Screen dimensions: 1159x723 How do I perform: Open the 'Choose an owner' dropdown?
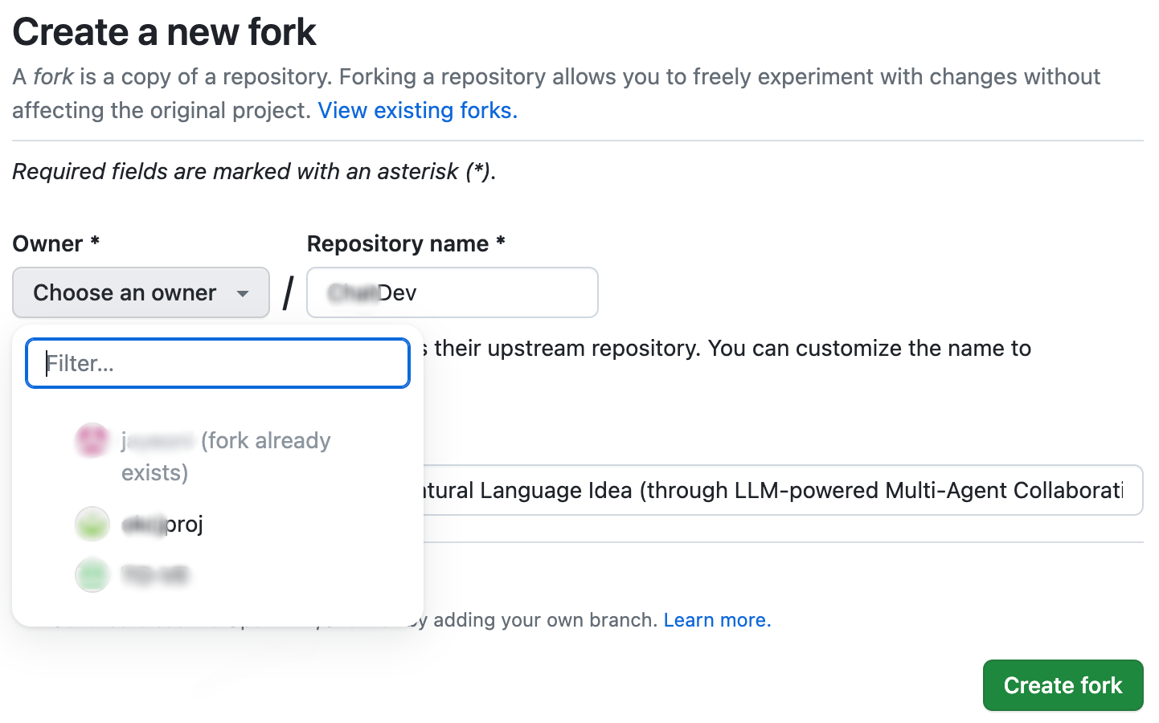tap(141, 292)
